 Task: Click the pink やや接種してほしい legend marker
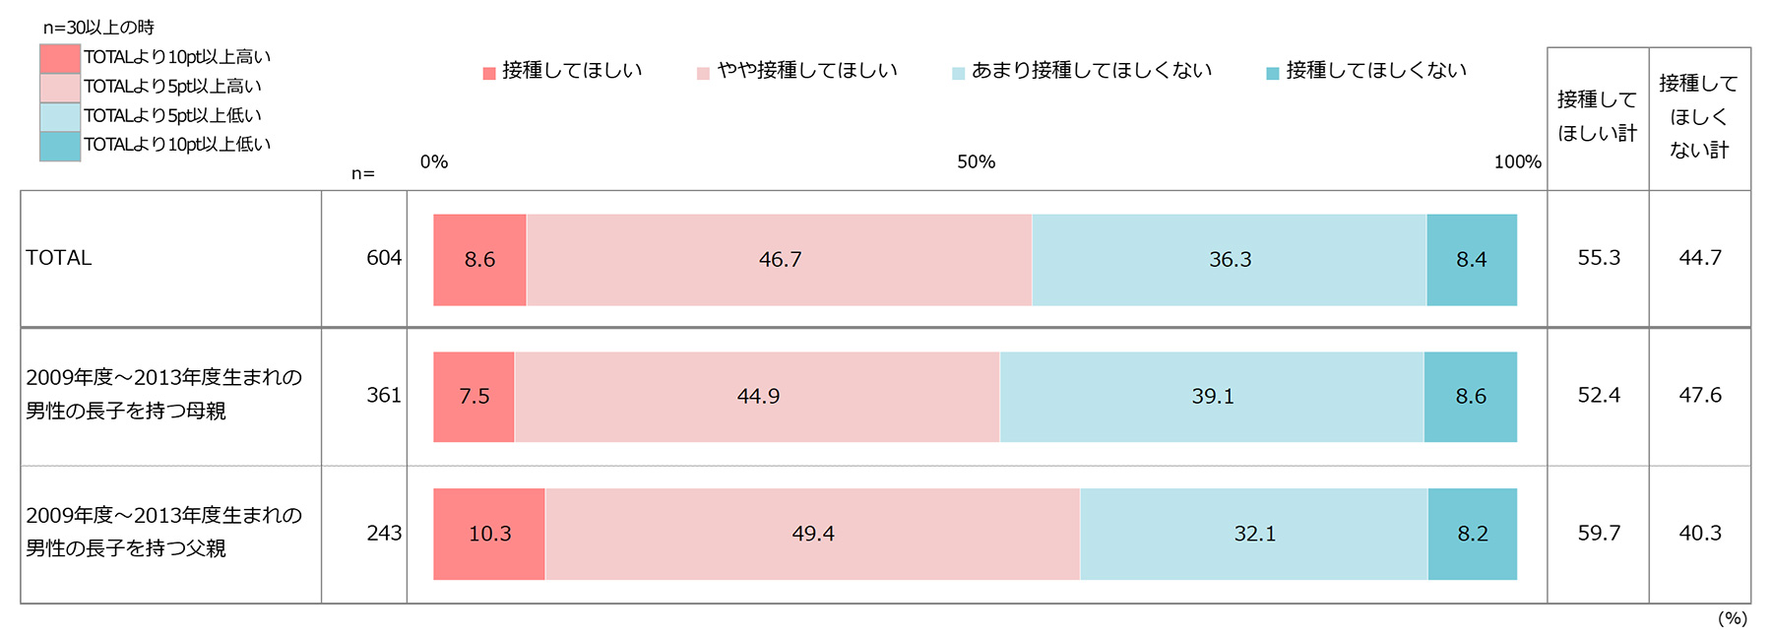pyautogui.click(x=703, y=73)
